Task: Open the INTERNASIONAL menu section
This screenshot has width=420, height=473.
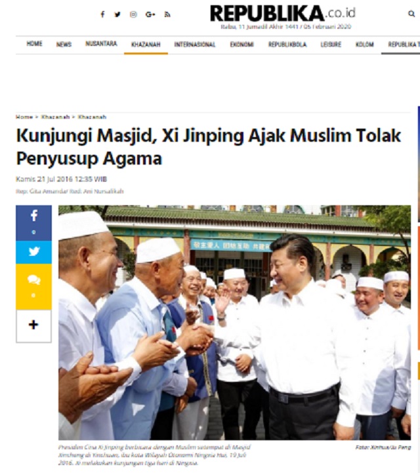Action: (x=195, y=45)
